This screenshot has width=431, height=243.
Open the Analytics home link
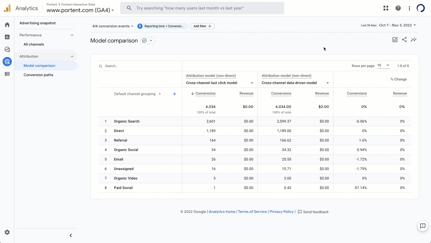(222, 212)
